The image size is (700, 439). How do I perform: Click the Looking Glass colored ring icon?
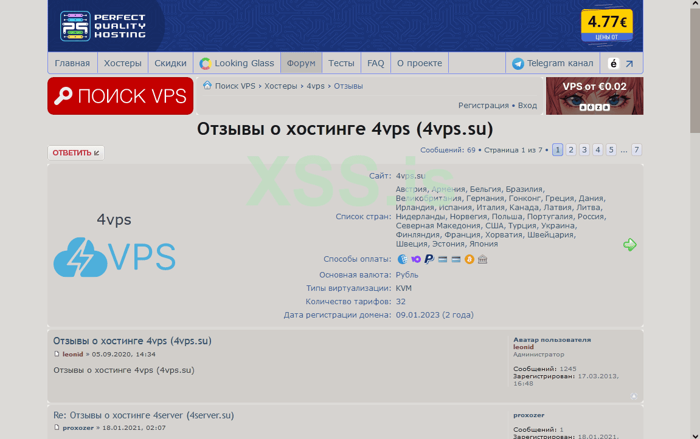pos(206,64)
